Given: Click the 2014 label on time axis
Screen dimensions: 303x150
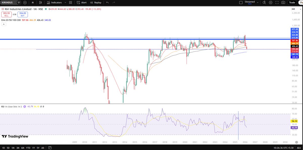Looking at the screenshot, I should coord(124,142).
